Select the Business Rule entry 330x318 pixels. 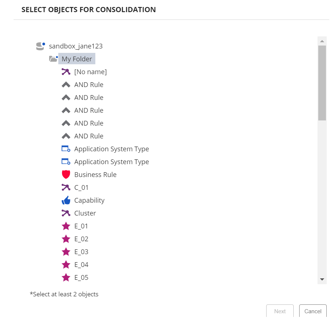click(x=95, y=174)
